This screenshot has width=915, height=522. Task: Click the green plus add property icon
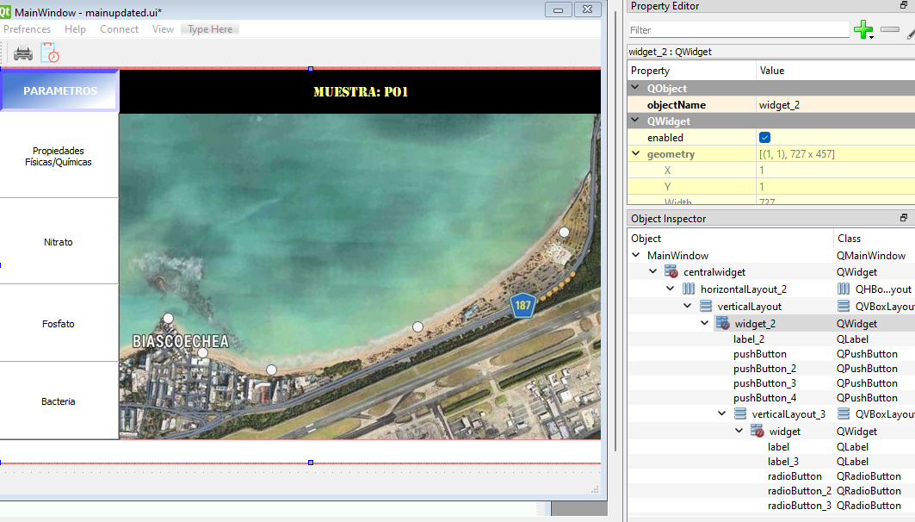click(x=862, y=30)
